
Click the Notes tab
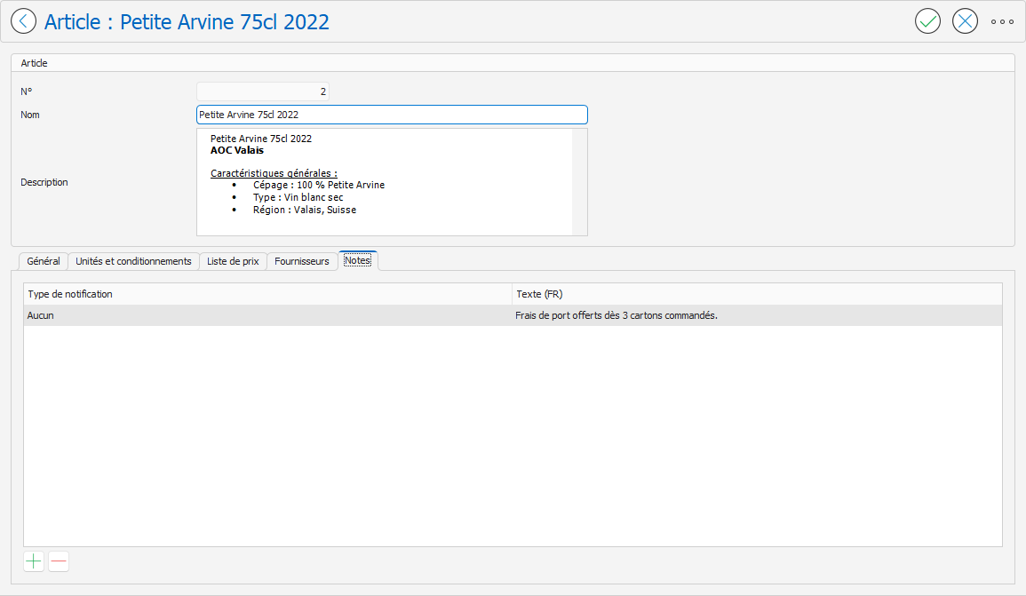pyautogui.click(x=358, y=261)
